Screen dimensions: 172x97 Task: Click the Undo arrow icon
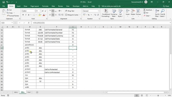click(7, 2)
